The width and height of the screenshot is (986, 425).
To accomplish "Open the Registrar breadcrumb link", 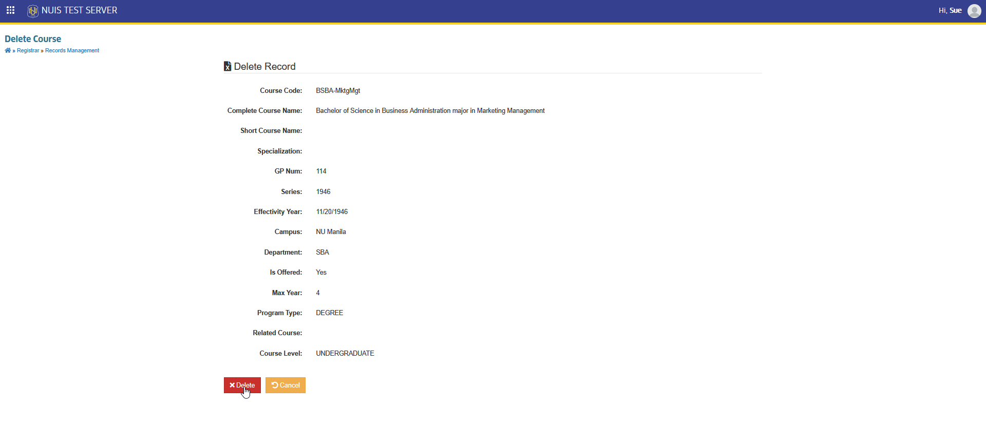I will (28, 50).
